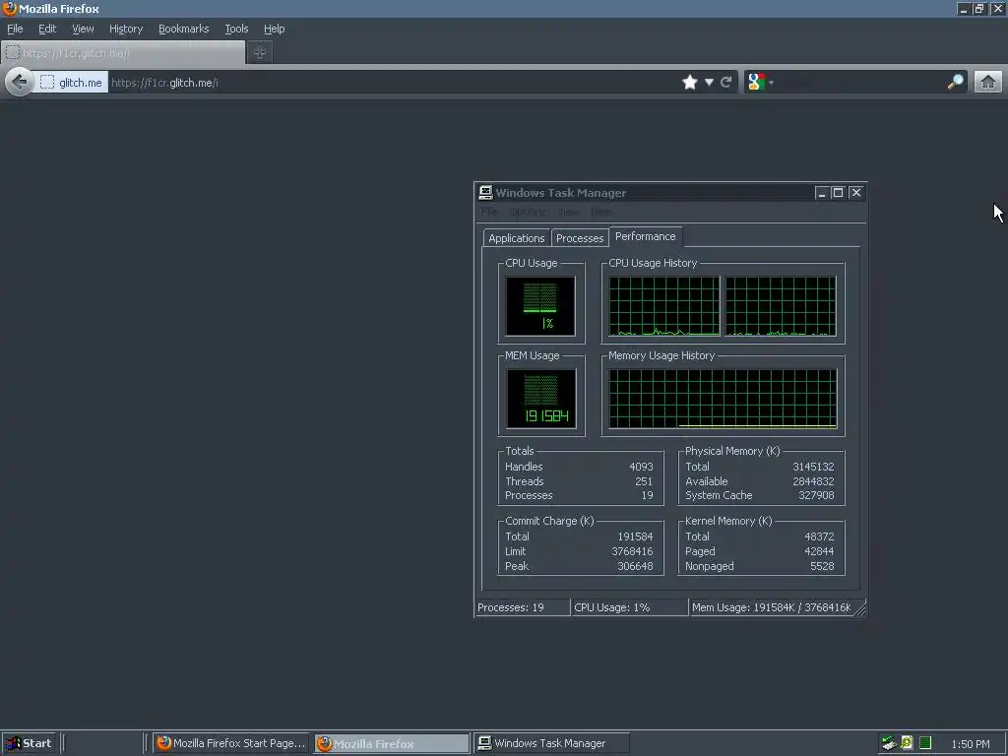
Task: Click status bar 'Mem Usage: 191584K / 3768416K'
Action: click(x=772, y=607)
